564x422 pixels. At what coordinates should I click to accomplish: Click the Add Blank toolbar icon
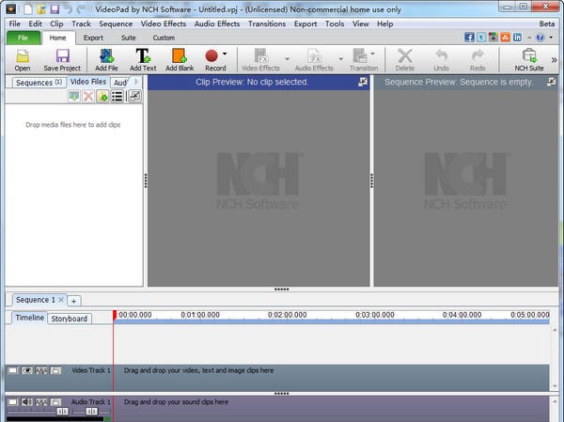180,56
